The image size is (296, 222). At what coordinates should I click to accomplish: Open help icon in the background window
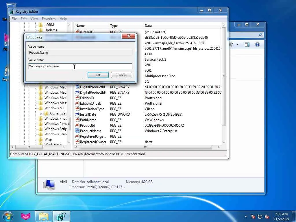tap(258, 45)
